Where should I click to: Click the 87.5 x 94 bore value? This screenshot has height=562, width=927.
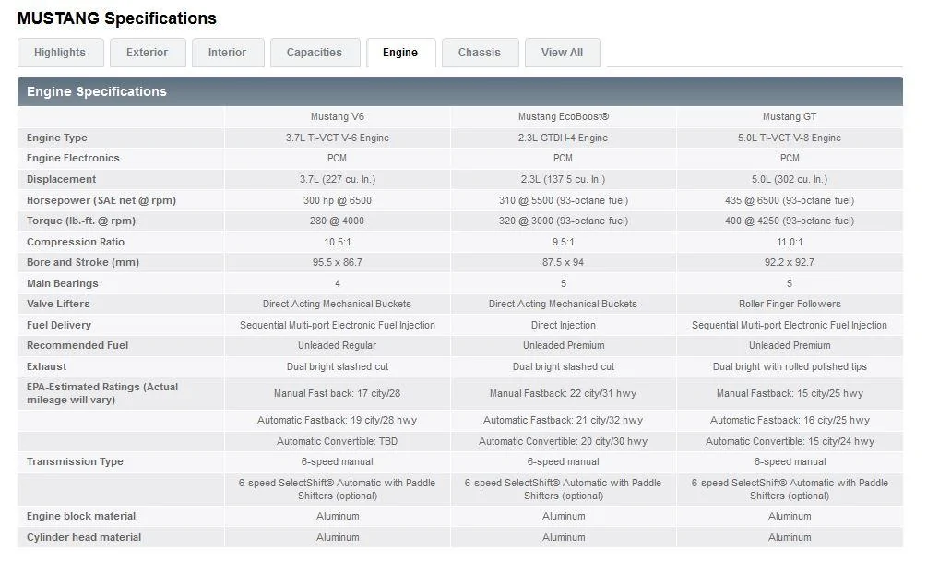coord(564,262)
